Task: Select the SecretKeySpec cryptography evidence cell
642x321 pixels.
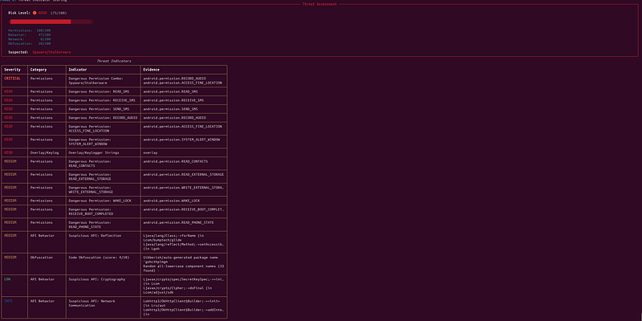Action: click(184, 286)
